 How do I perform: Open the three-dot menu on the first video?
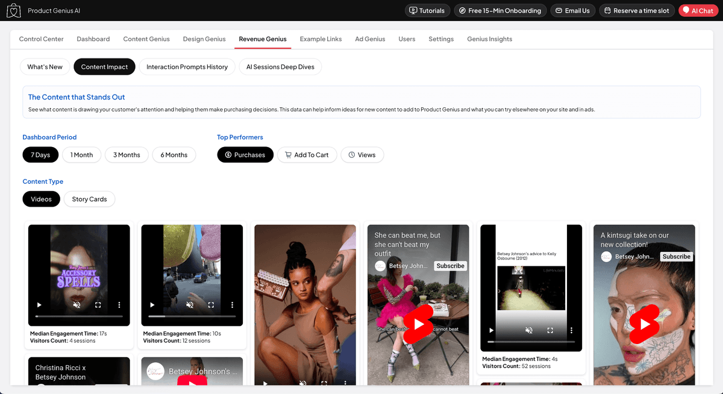pos(119,305)
